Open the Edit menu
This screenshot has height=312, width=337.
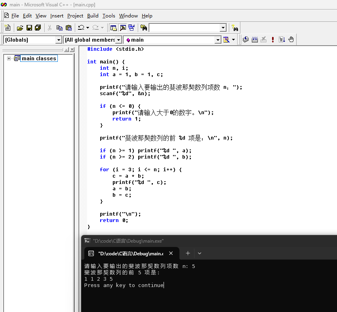click(27, 16)
